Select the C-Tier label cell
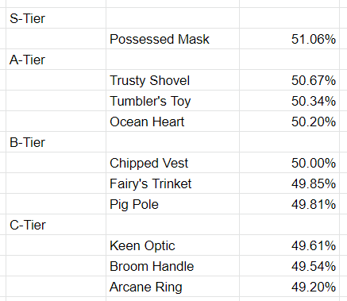 [56, 225]
